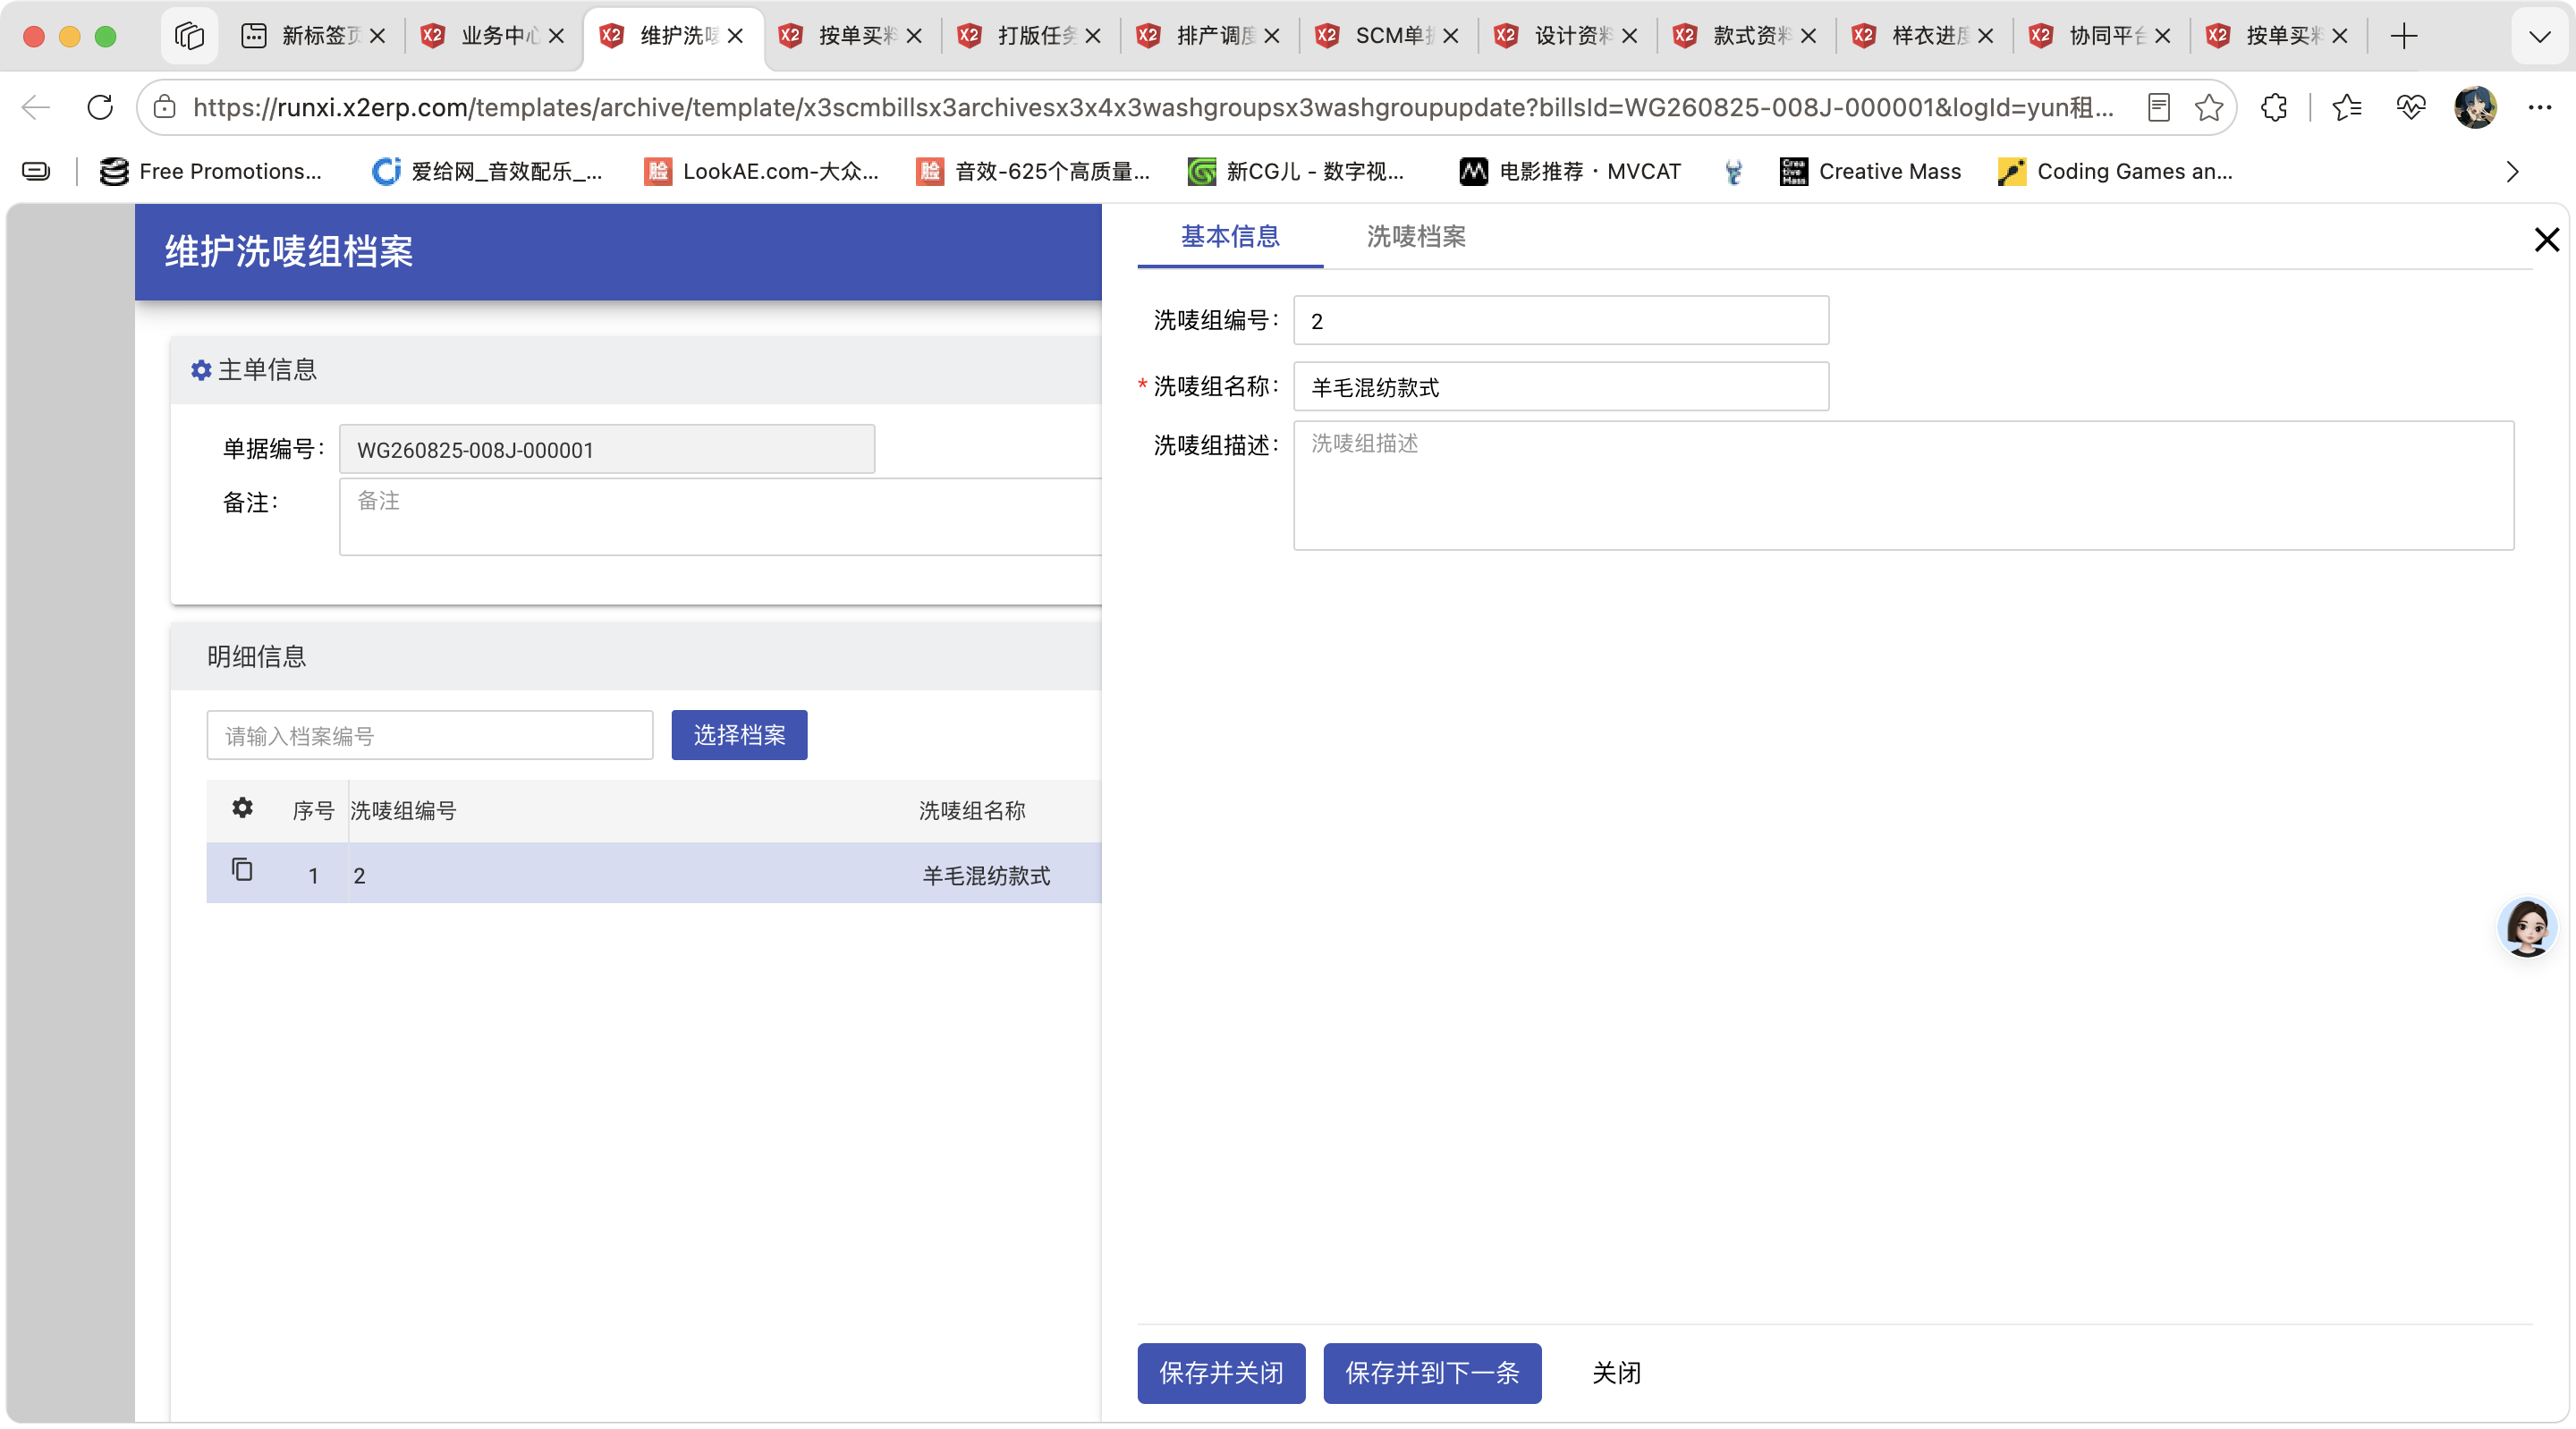
Task: Click 保存并关闭 button
Action: [x=1221, y=1373]
